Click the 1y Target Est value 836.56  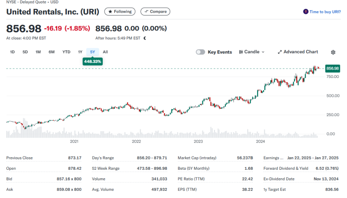click(332, 189)
